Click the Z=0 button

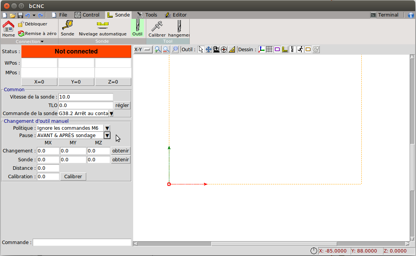[x=113, y=82]
